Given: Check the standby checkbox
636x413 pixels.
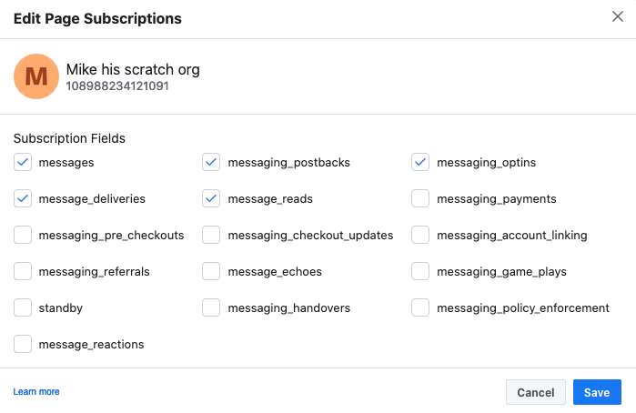Looking at the screenshot, I should click(x=23, y=307).
